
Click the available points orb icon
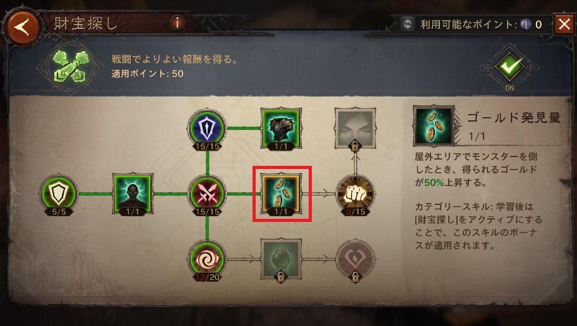[526, 24]
